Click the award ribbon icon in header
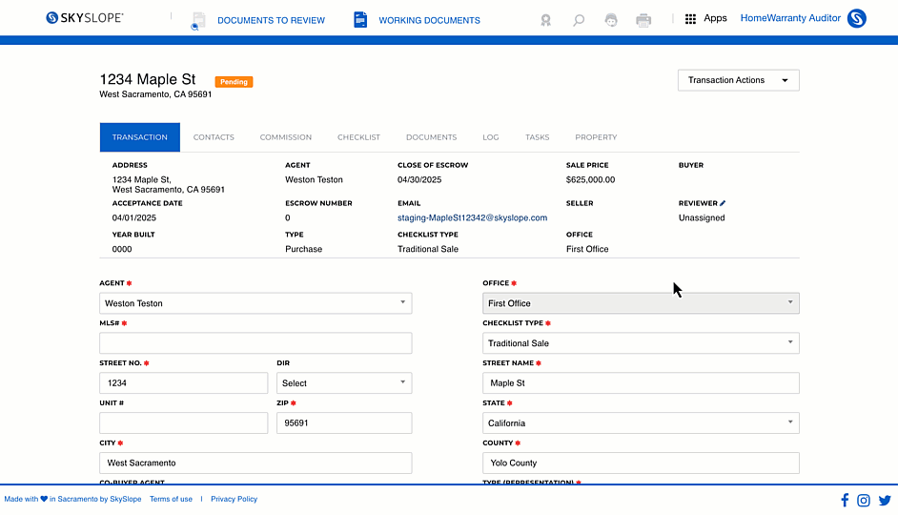Screen dimensions: 898x515 (546, 20)
